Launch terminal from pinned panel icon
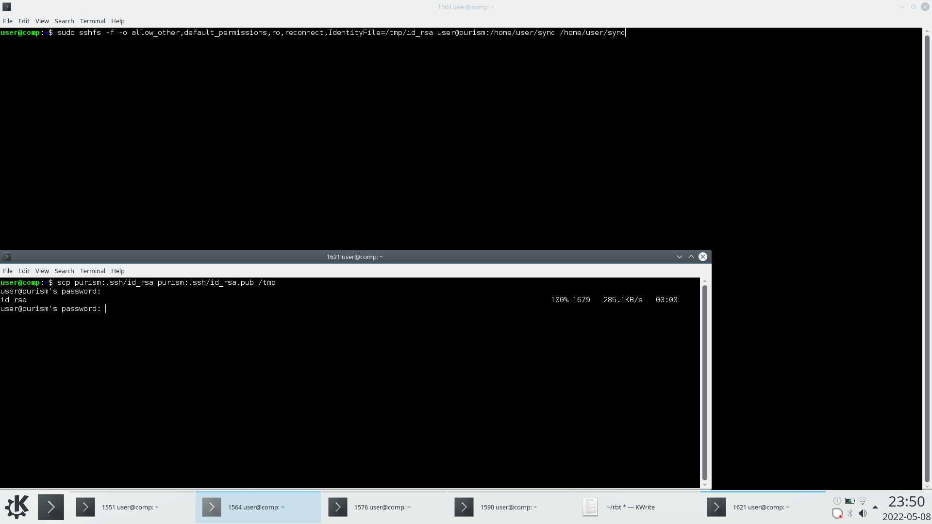Image resolution: width=932 pixels, height=524 pixels. 51,507
